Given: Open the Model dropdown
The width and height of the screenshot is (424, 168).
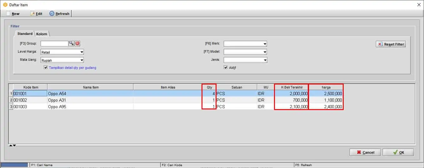Looking at the screenshot, I should 245,52.
